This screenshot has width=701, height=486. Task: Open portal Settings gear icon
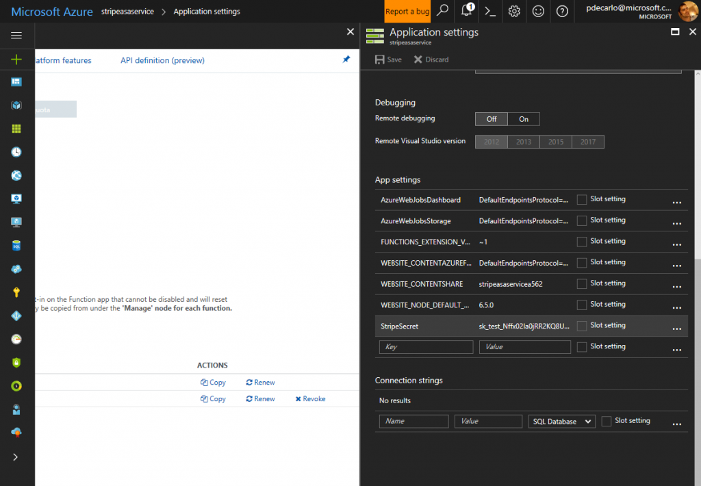(x=514, y=11)
